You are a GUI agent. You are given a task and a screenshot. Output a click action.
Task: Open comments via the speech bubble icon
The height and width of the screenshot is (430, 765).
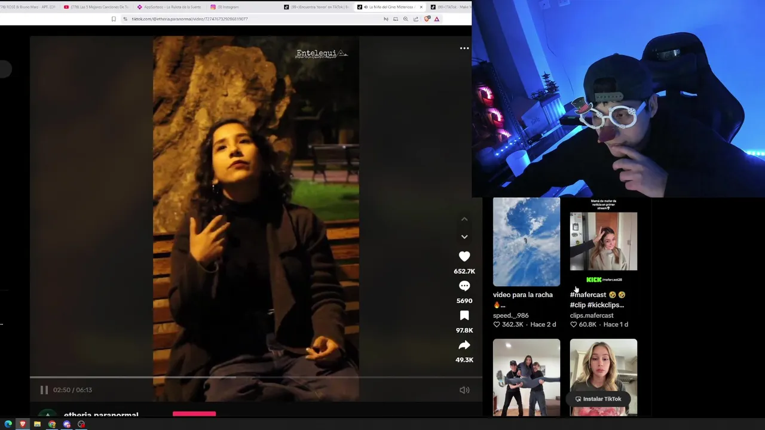[464, 286]
